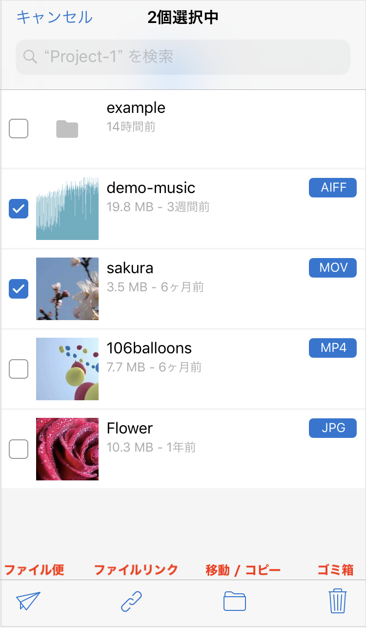Focus the Project-1 search field
The height and width of the screenshot is (628, 366).
(x=183, y=57)
